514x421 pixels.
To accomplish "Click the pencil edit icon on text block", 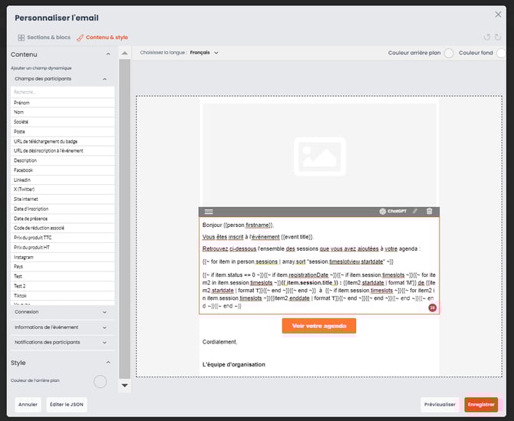I will 415,211.
